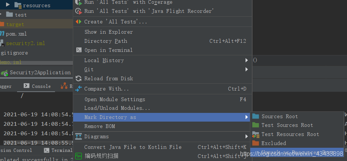The image size is (347, 161).
Task: Expand the Git submenu arrow
Action: pyautogui.click(x=247, y=69)
